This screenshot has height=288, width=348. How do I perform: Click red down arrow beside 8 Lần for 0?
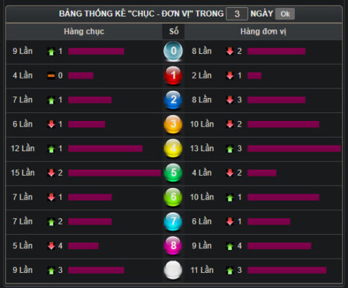230,51
